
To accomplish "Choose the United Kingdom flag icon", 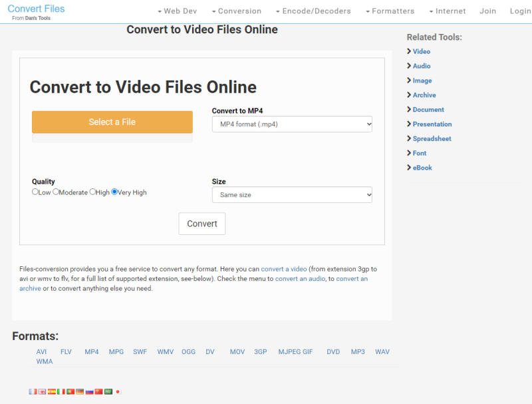I will click(x=42, y=391).
